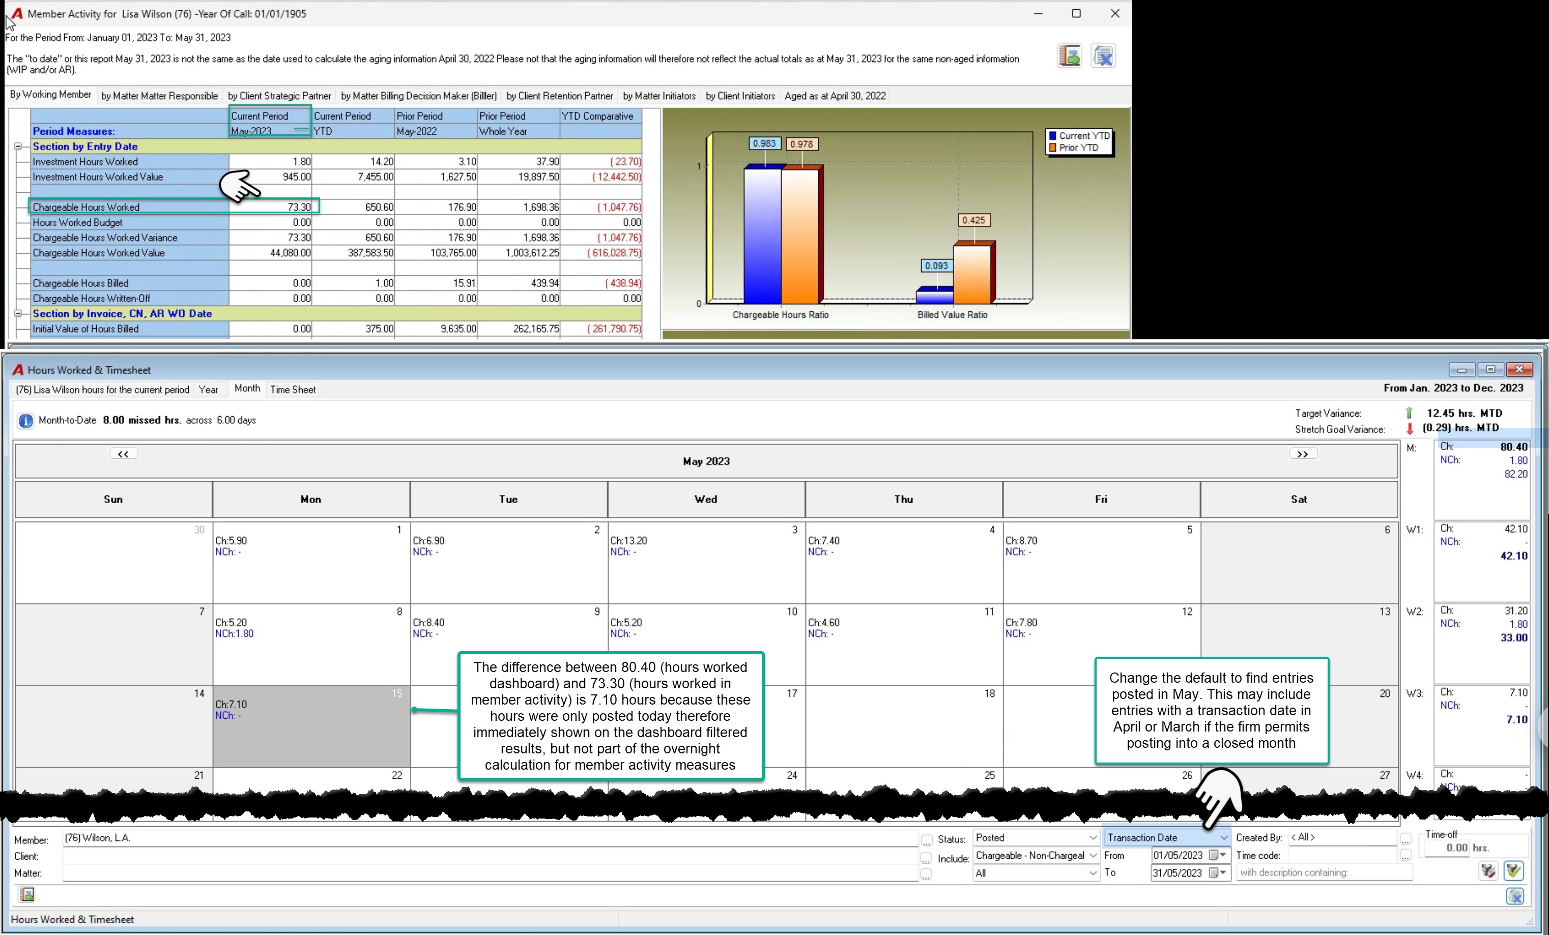The width and height of the screenshot is (1549, 935).
Task: Open the From date calendar picker
Action: tap(1218, 855)
